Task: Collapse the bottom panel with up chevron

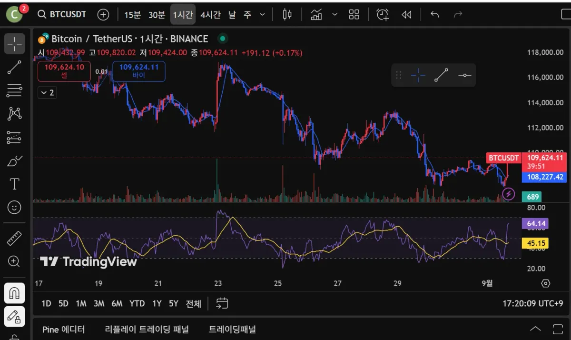Action: (x=535, y=329)
